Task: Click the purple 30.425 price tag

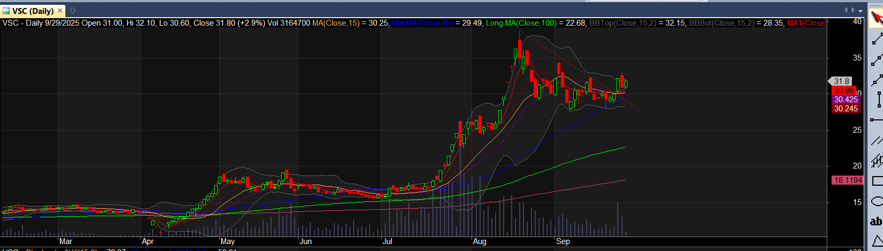Action: pyautogui.click(x=845, y=100)
